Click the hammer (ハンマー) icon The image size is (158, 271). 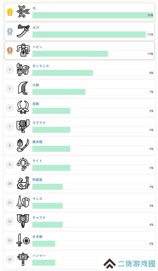[23, 259]
